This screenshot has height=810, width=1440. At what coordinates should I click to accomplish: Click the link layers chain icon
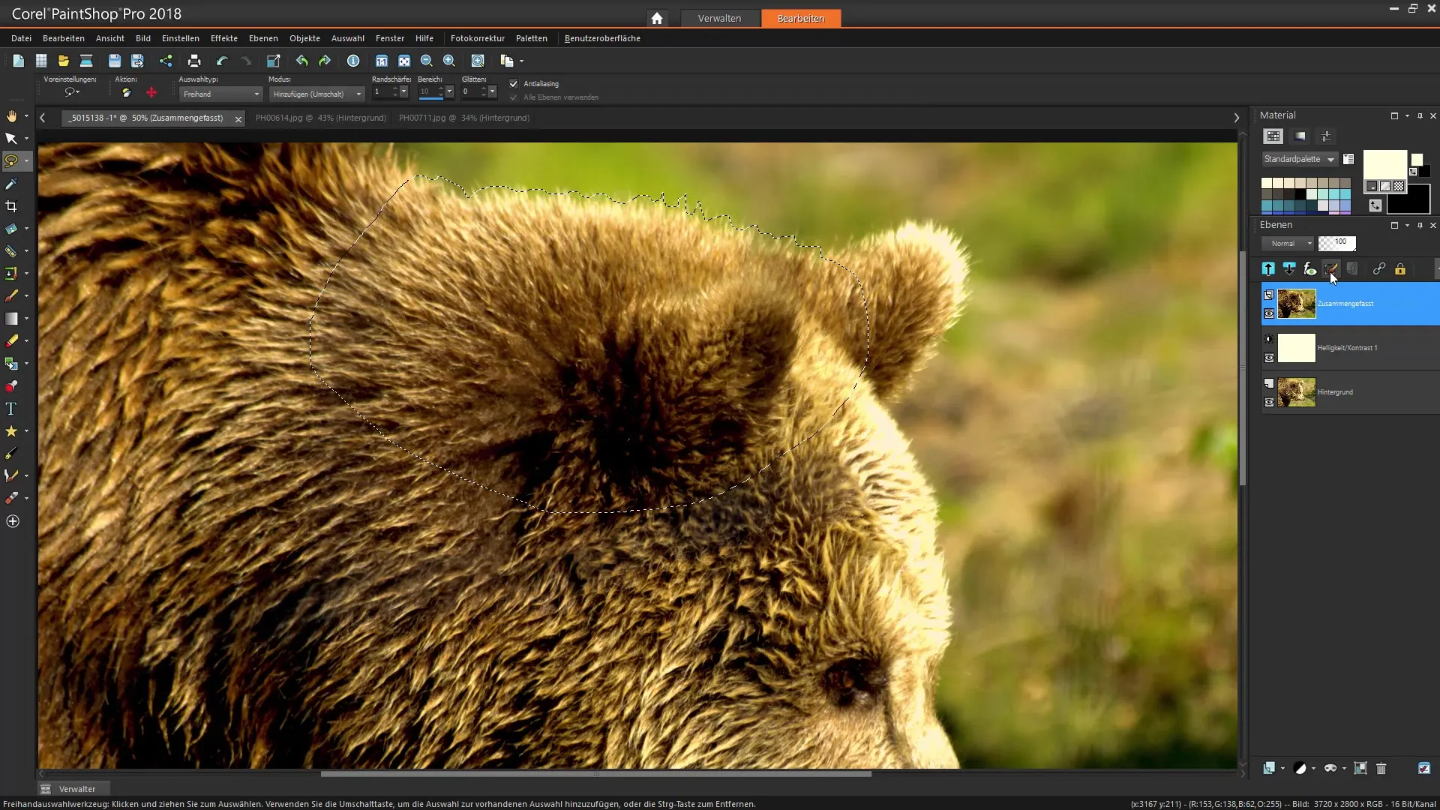tap(1378, 268)
